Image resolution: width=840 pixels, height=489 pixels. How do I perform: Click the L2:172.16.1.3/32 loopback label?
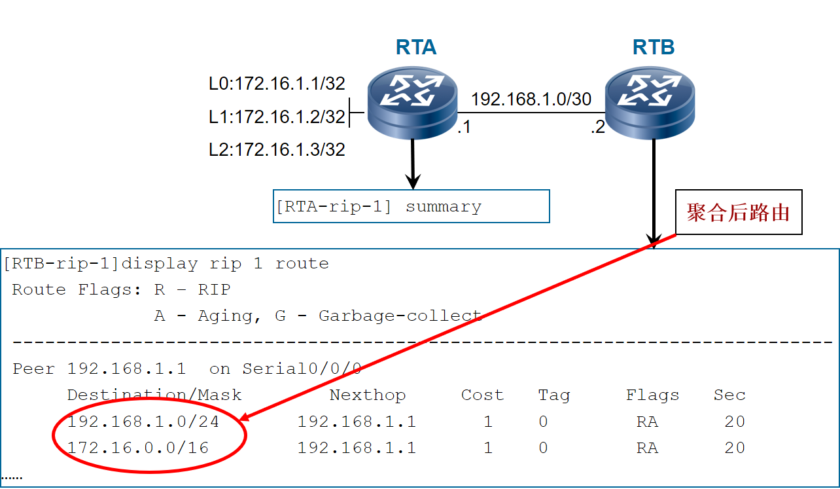(x=277, y=150)
